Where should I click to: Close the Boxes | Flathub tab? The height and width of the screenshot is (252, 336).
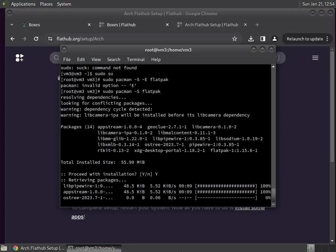pos(167,25)
